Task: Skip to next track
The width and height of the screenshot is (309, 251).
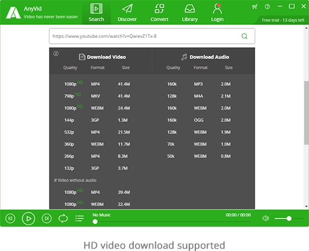Action: pyautogui.click(x=47, y=218)
